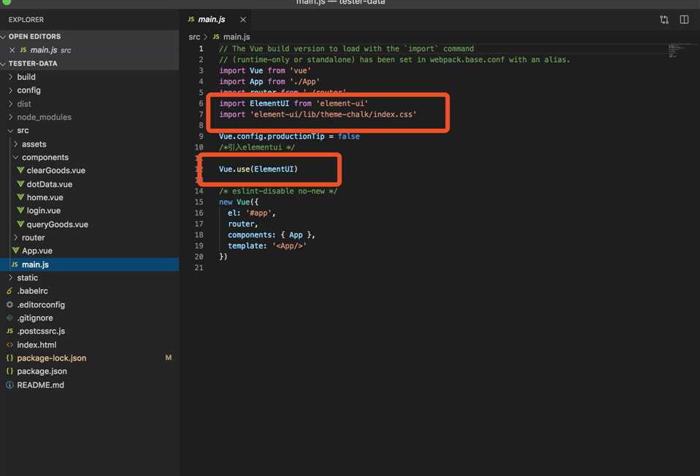Click the template: '<App/>' line
The width and height of the screenshot is (700, 476).
[x=267, y=246]
